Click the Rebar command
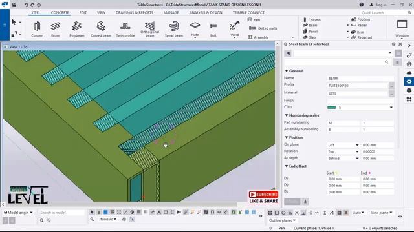The height and width of the screenshot is (232, 414). [x=359, y=25]
